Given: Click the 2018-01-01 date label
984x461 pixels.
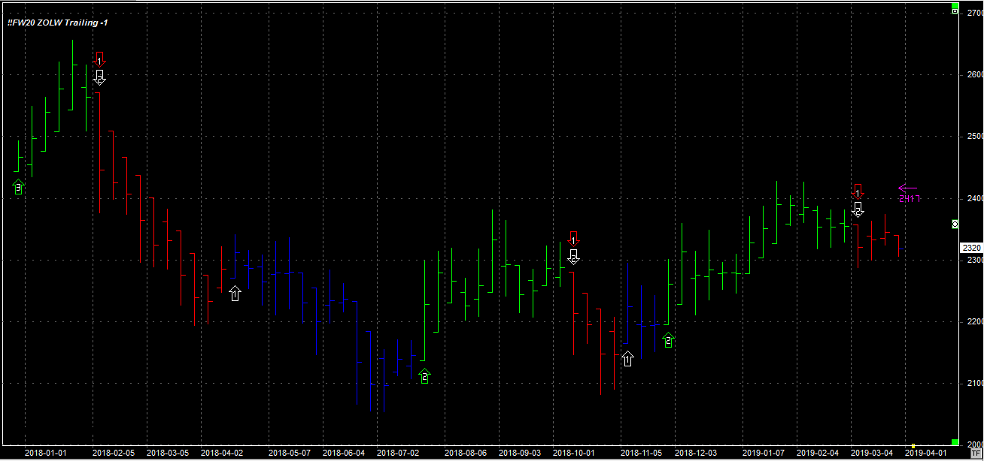Looking at the screenshot, I should click(46, 453).
